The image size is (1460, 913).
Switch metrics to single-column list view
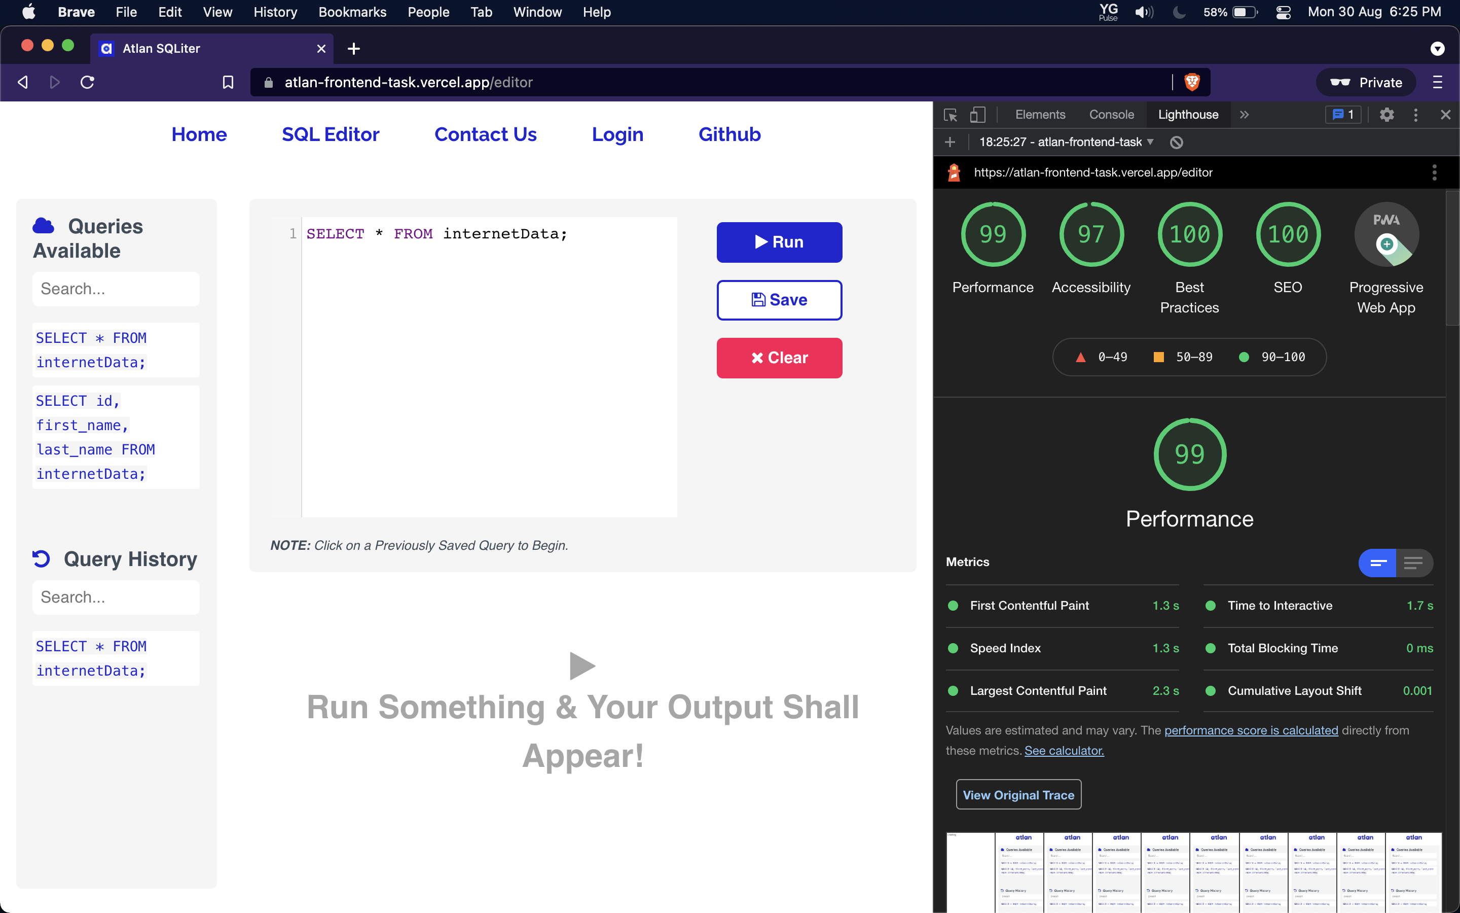click(x=1413, y=562)
